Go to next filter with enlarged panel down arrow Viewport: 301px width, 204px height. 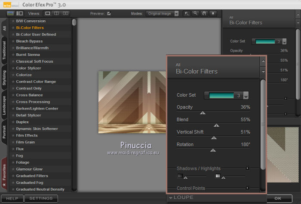coord(263,72)
